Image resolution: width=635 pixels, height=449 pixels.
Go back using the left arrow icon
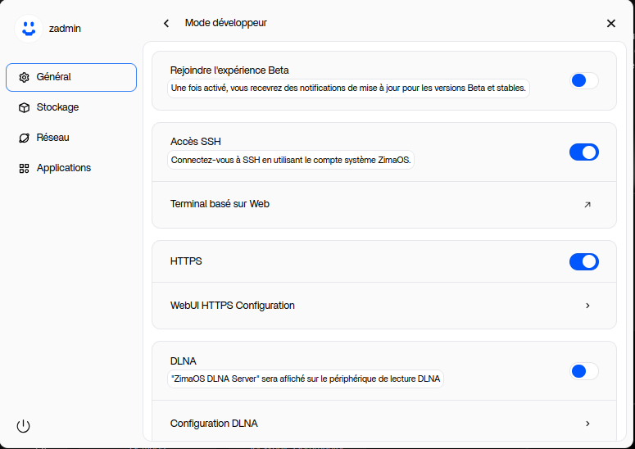(x=166, y=24)
